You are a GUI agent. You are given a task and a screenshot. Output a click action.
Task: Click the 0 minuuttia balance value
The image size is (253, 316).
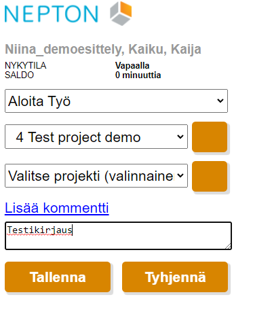138,75
